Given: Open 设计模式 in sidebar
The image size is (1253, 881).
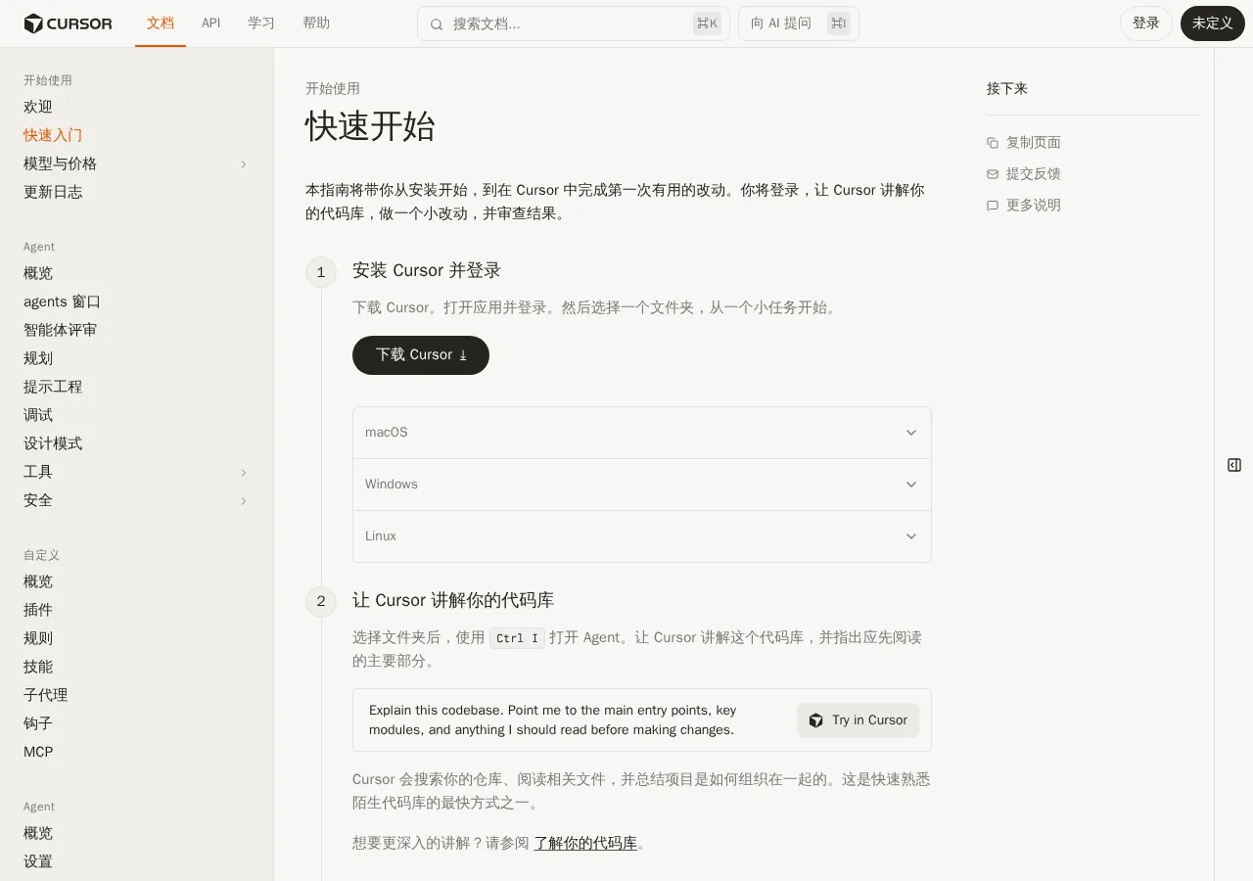Looking at the screenshot, I should coord(53,444).
